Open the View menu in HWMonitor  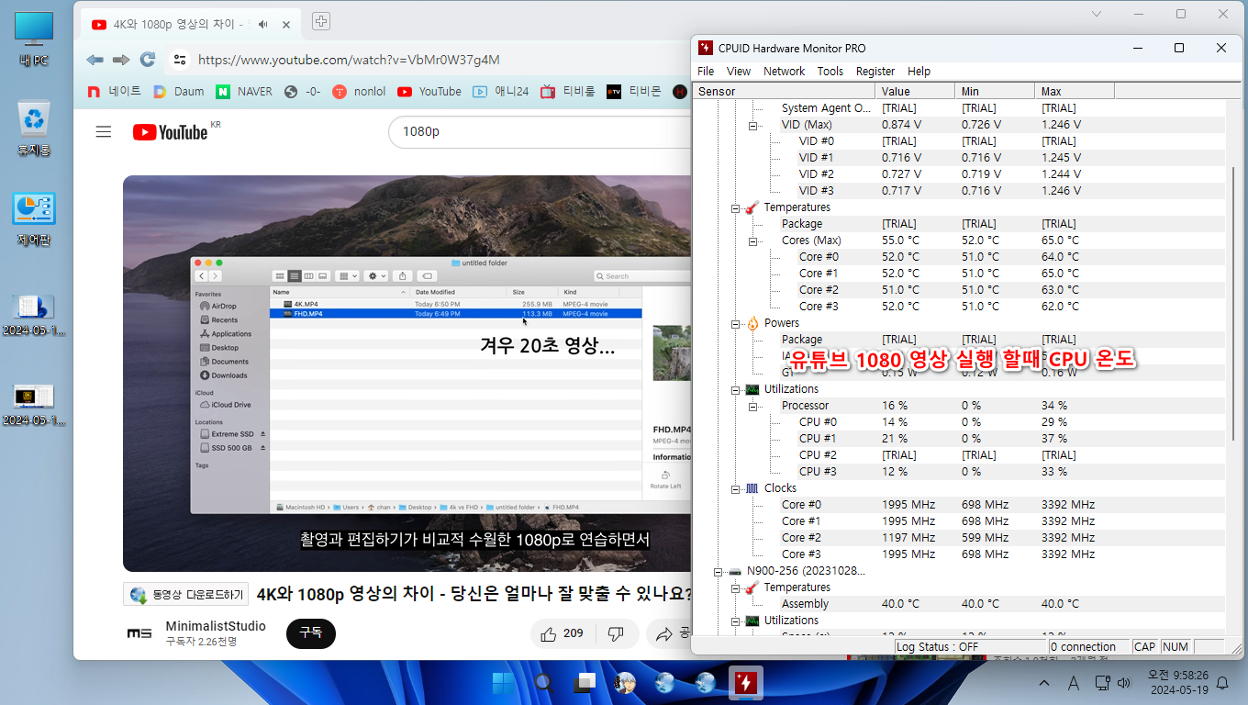739,71
